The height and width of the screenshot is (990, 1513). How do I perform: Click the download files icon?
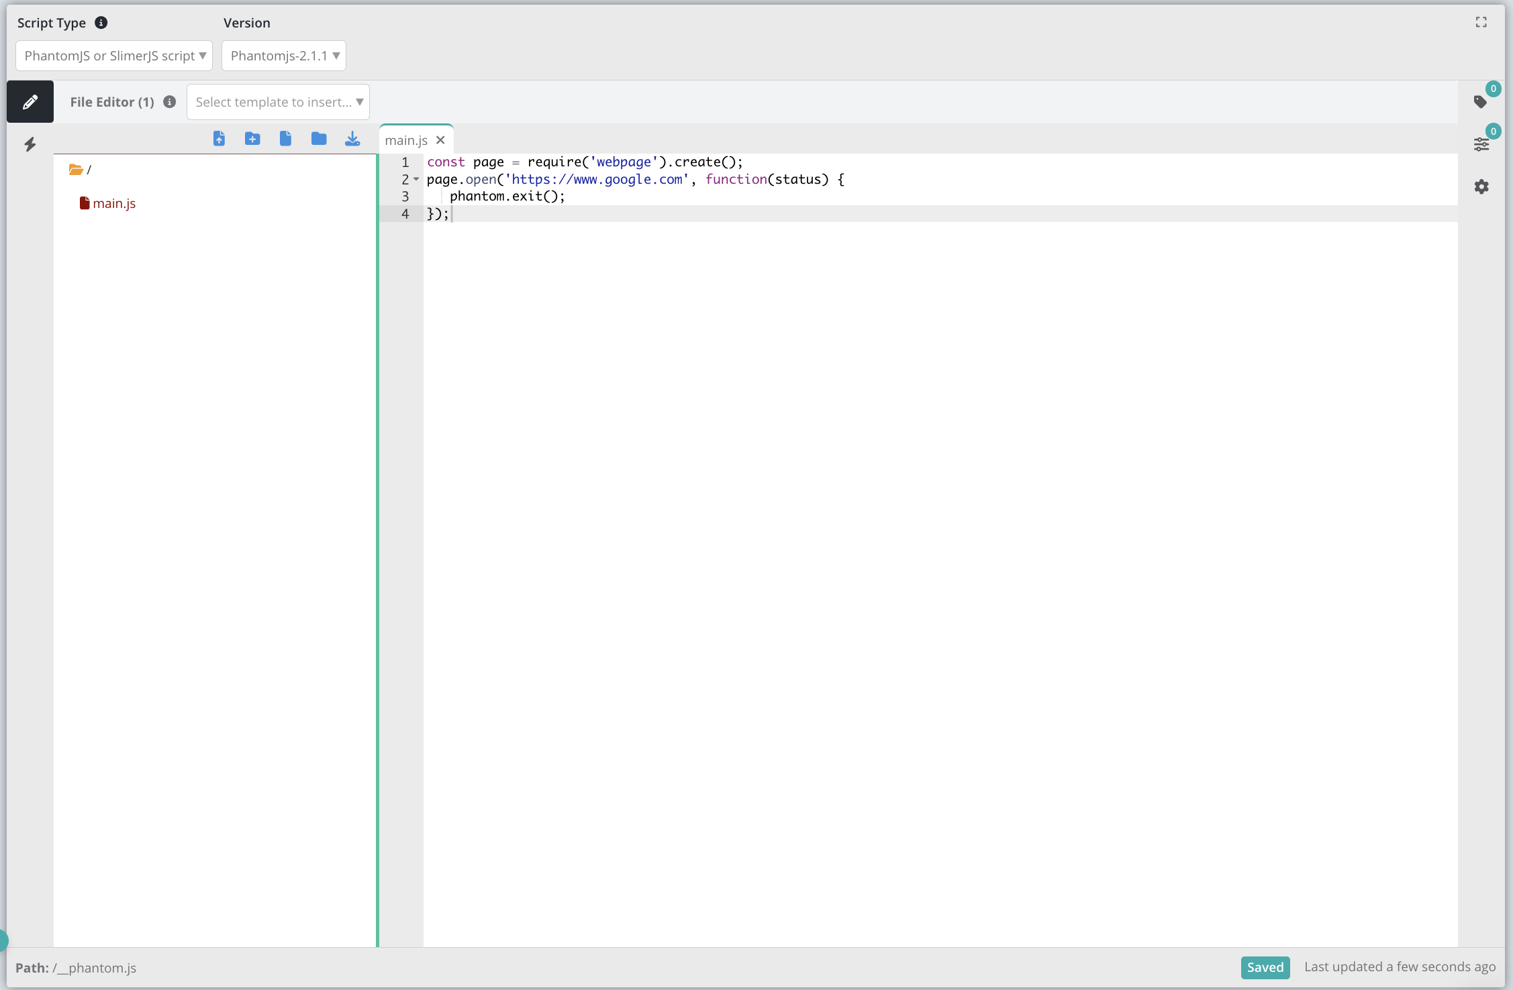pyautogui.click(x=352, y=139)
